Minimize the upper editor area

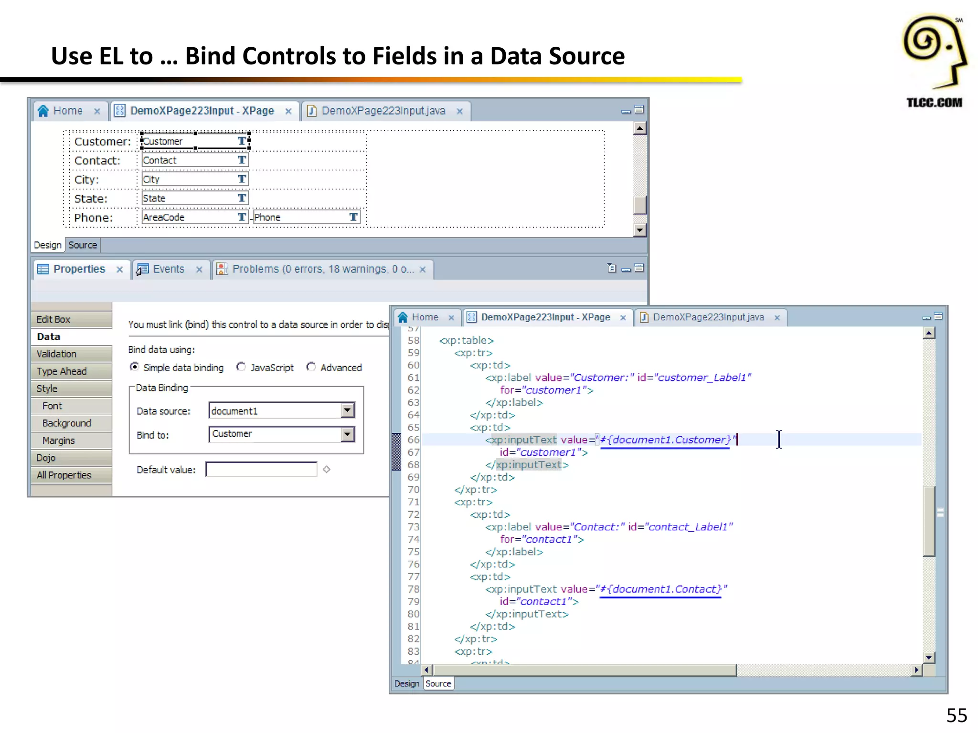pyautogui.click(x=626, y=112)
